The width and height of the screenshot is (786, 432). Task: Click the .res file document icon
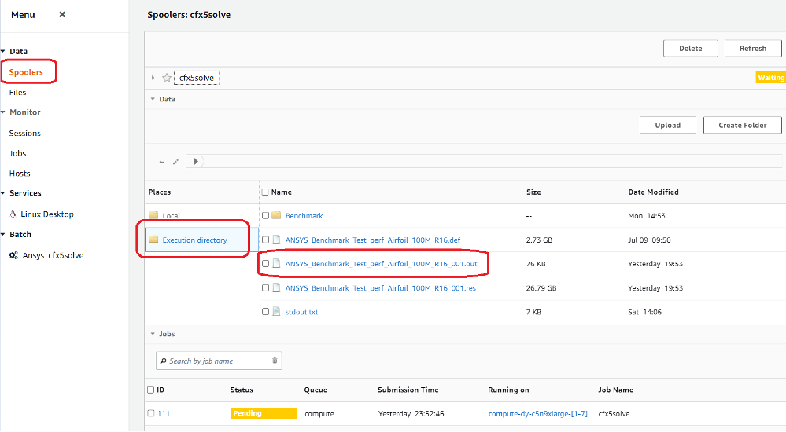276,287
